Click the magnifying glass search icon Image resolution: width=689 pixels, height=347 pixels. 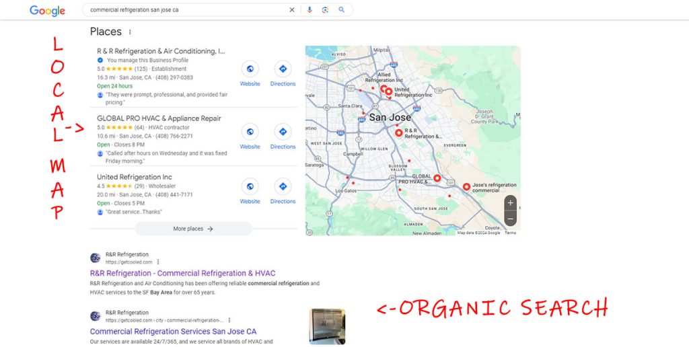tap(341, 9)
